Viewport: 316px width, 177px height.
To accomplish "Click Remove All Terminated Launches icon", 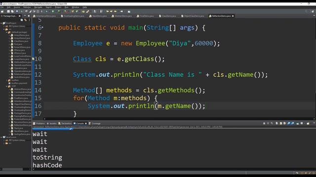I will pos(272,123).
